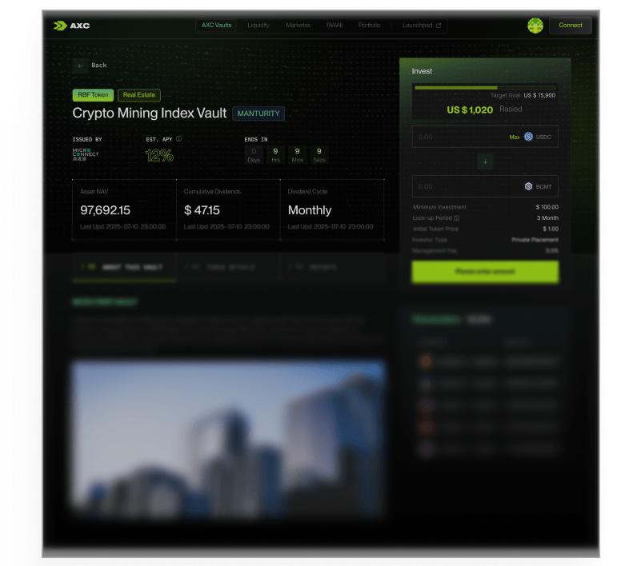The height and width of the screenshot is (566, 617).
Task: Click the Invest panel heading
Action: pyautogui.click(x=422, y=71)
